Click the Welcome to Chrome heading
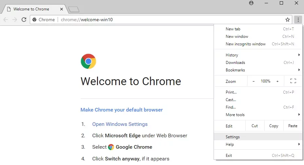This screenshot has width=304, height=165. 131,81
